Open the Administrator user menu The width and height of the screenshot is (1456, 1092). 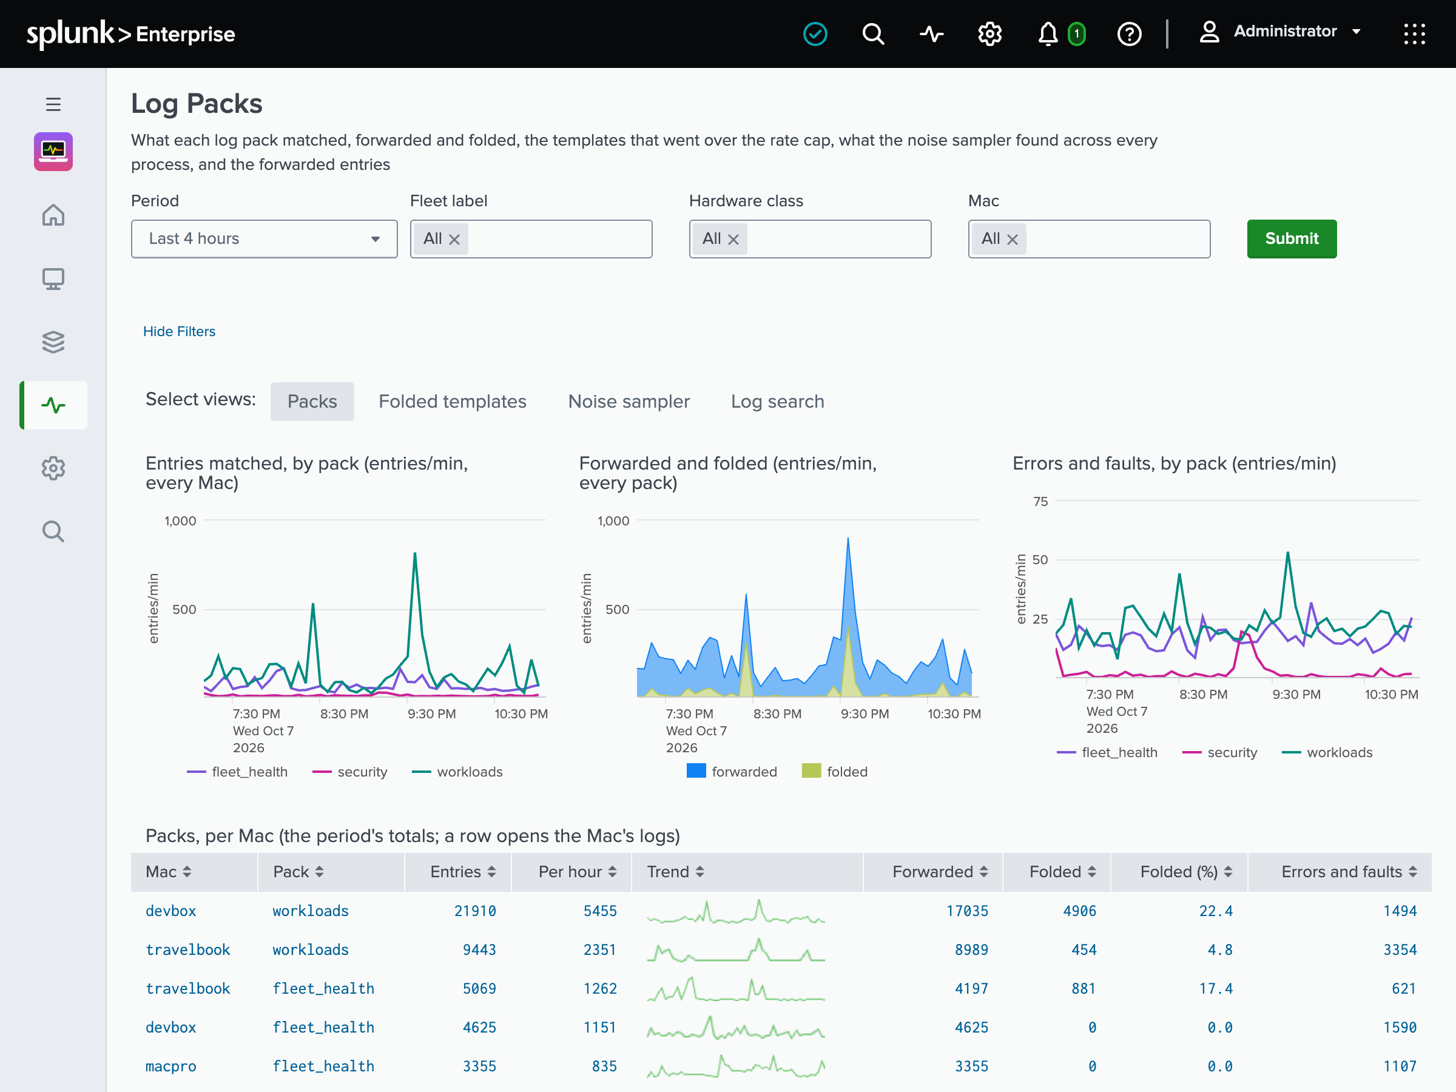(x=1279, y=32)
